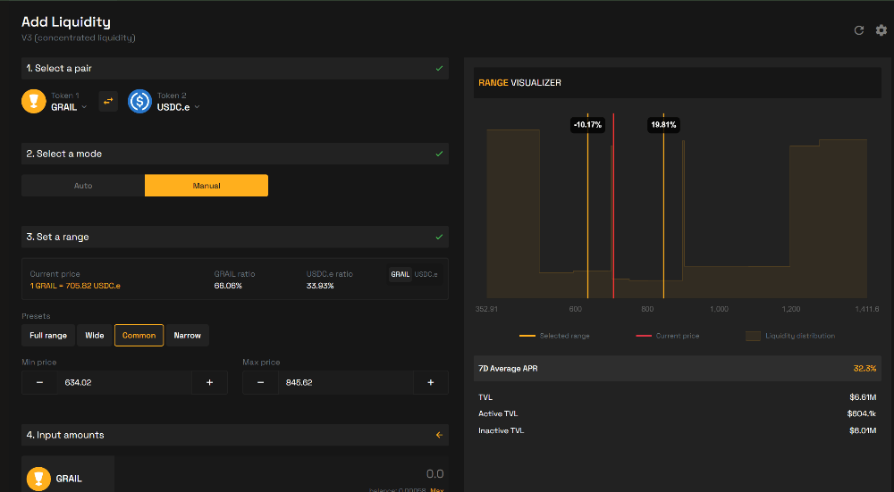The image size is (894, 492).
Task: Click the Active TVL value $604.1k
Action: pyautogui.click(x=862, y=414)
